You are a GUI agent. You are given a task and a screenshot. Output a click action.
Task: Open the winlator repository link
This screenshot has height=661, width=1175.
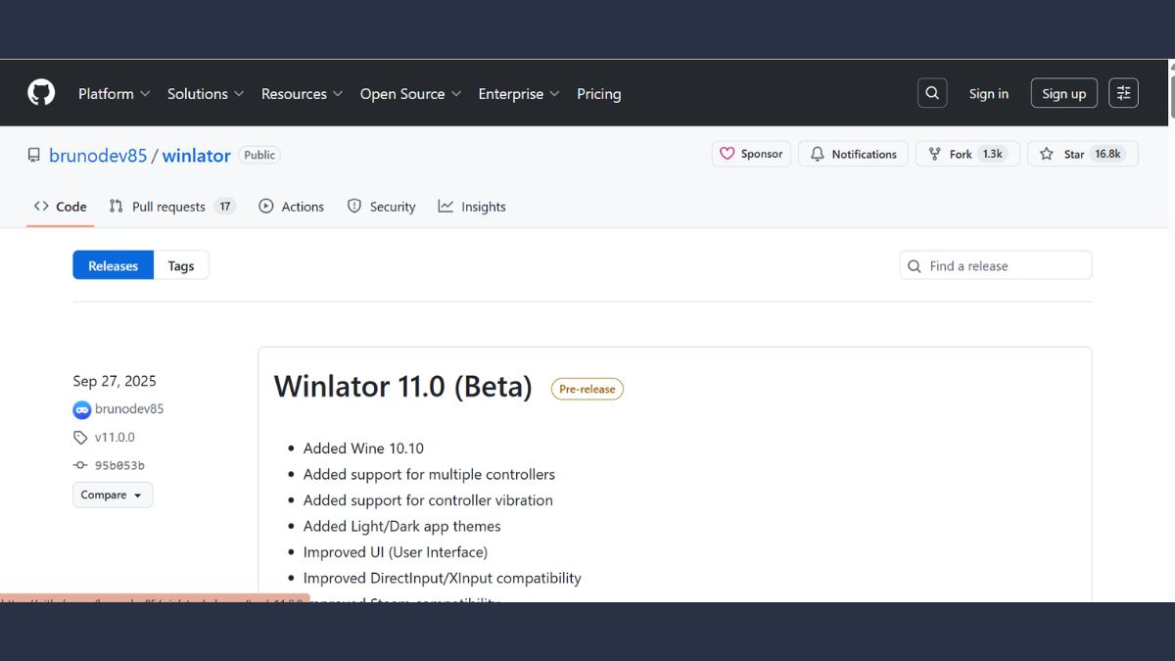pyautogui.click(x=196, y=155)
